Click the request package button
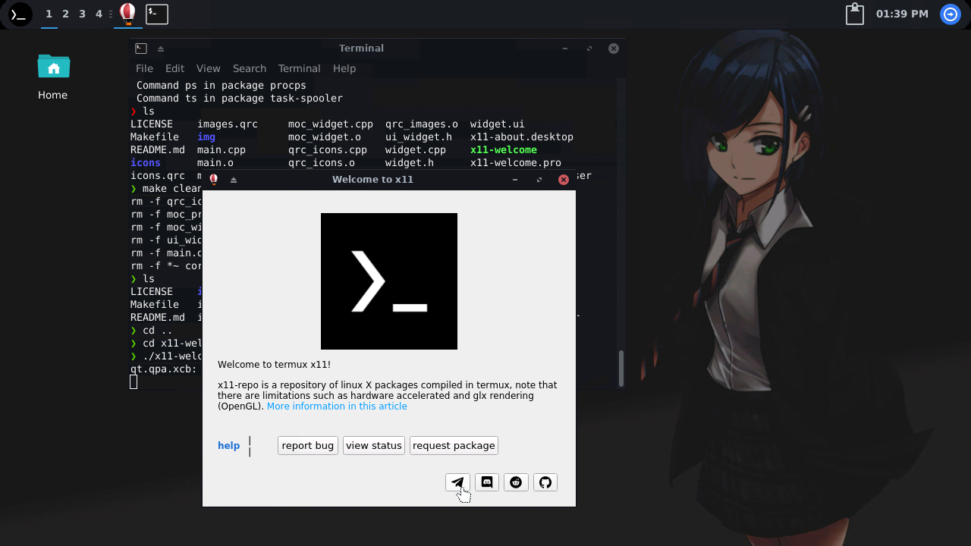The height and width of the screenshot is (546, 971). pos(454,445)
